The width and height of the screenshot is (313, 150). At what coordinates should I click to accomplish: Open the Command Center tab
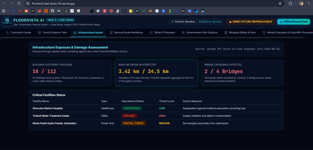[x=19, y=32]
